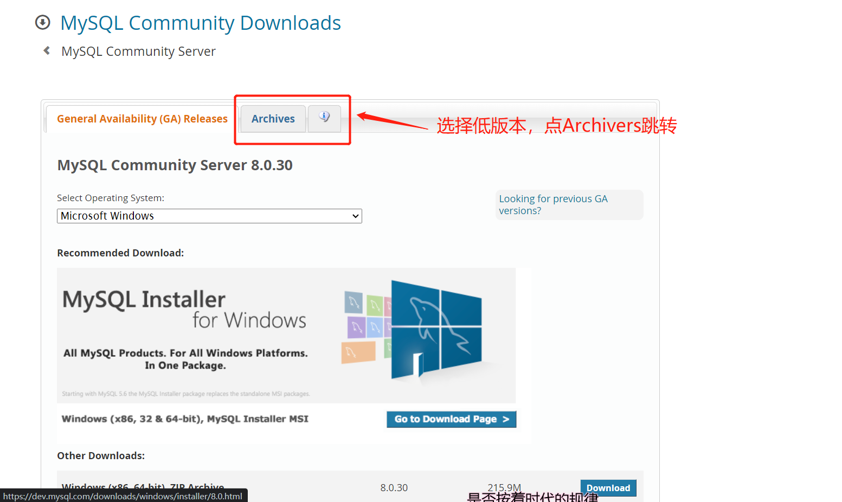Follow Looking for previous GA versions link
The width and height of the screenshot is (842, 502).
[553, 205]
